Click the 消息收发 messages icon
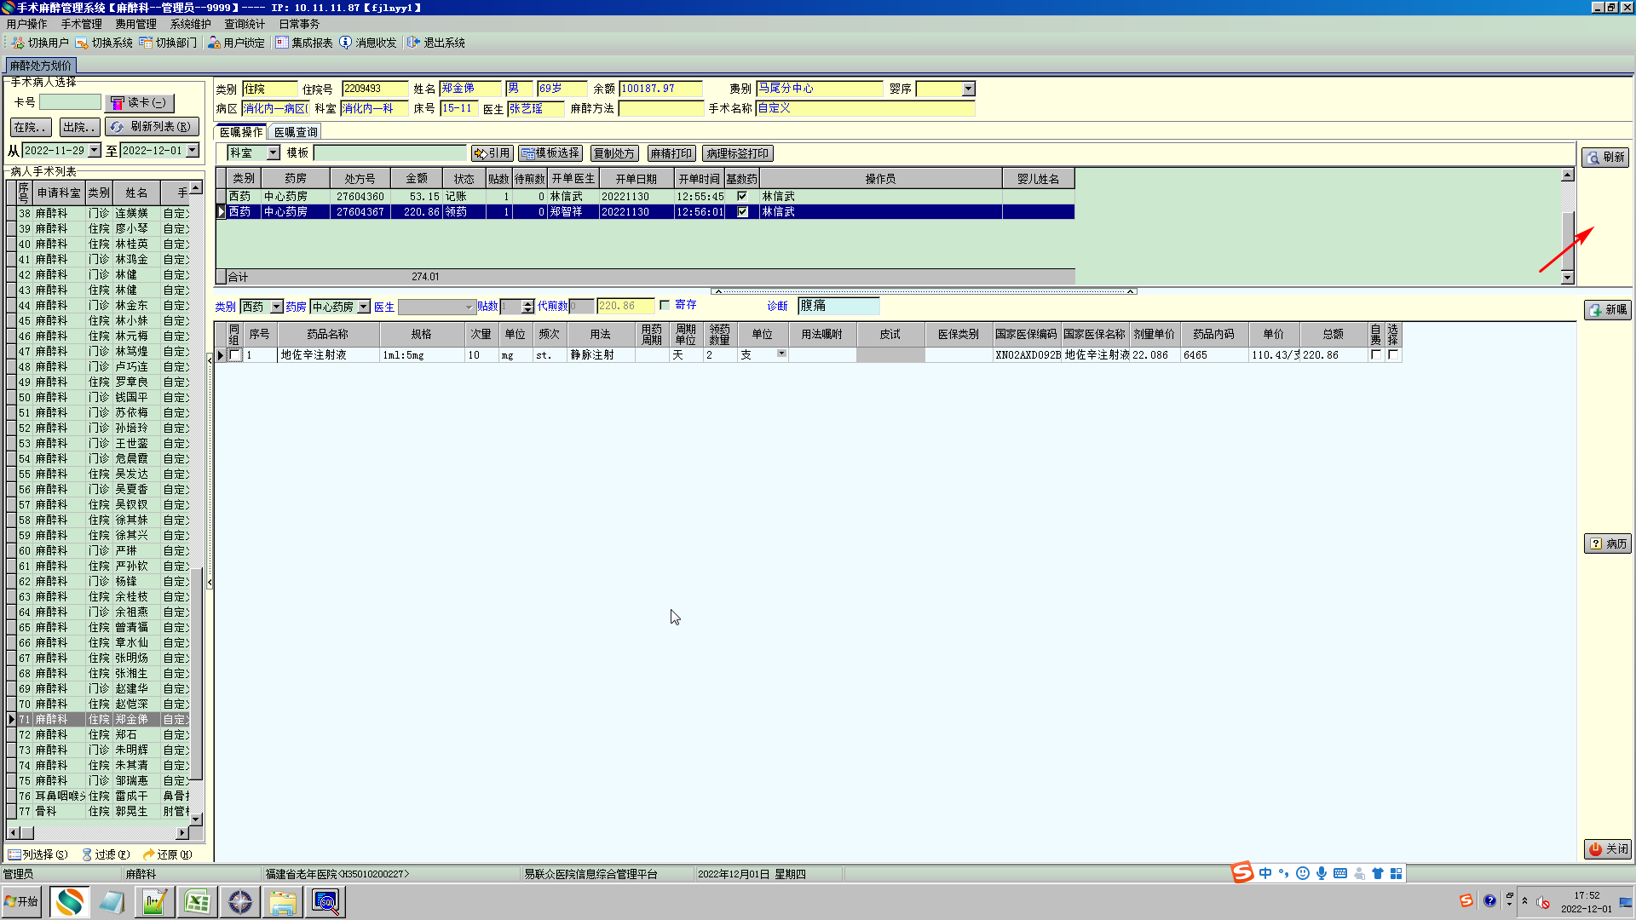Viewport: 1636px width, 920px height. pyautogui.click(x=346, y=43)
